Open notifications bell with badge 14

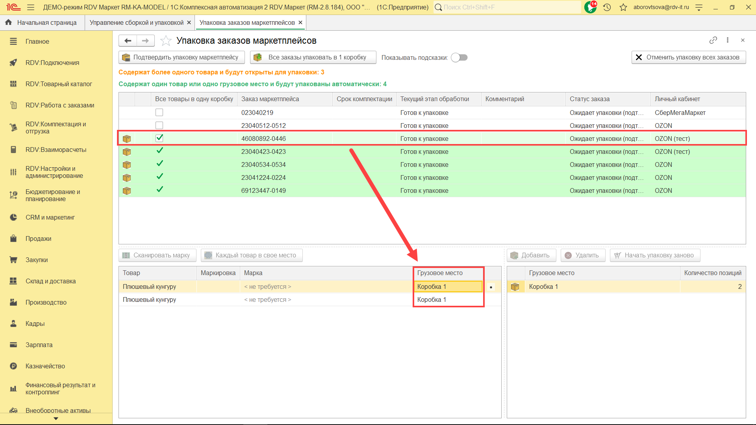tap(590, 7)
